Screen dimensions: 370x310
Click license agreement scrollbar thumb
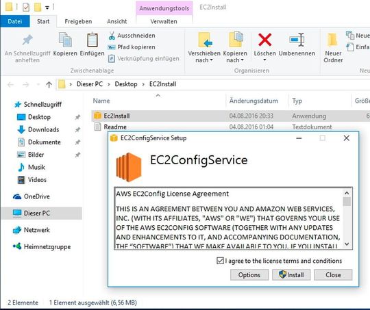347,202
